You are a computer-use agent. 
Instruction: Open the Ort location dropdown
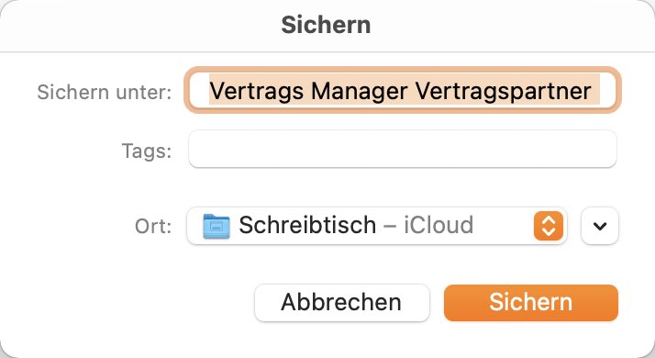377,226
